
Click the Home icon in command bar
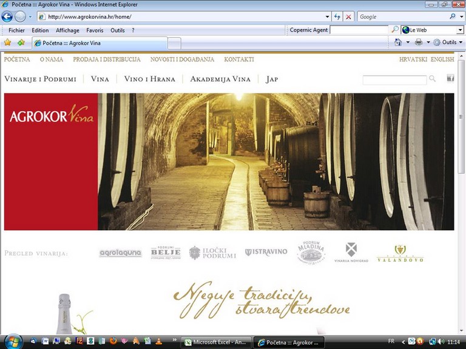(x=398, y=42)
